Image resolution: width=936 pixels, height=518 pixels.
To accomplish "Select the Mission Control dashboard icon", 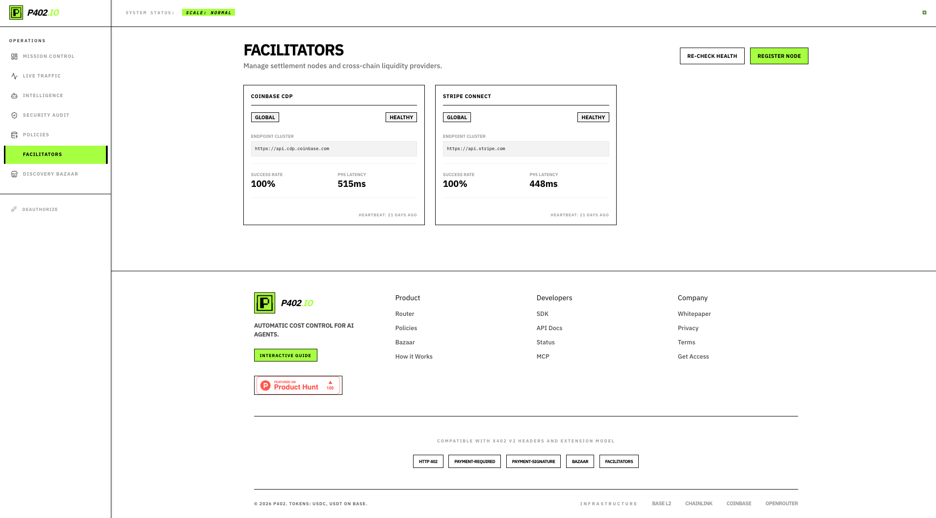I will (14, 56).
